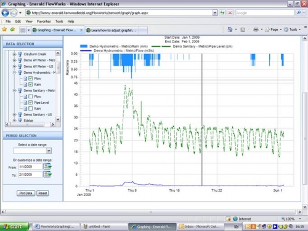
Task: Click the Add to Favorites icon
Action: tap(12, 29)
